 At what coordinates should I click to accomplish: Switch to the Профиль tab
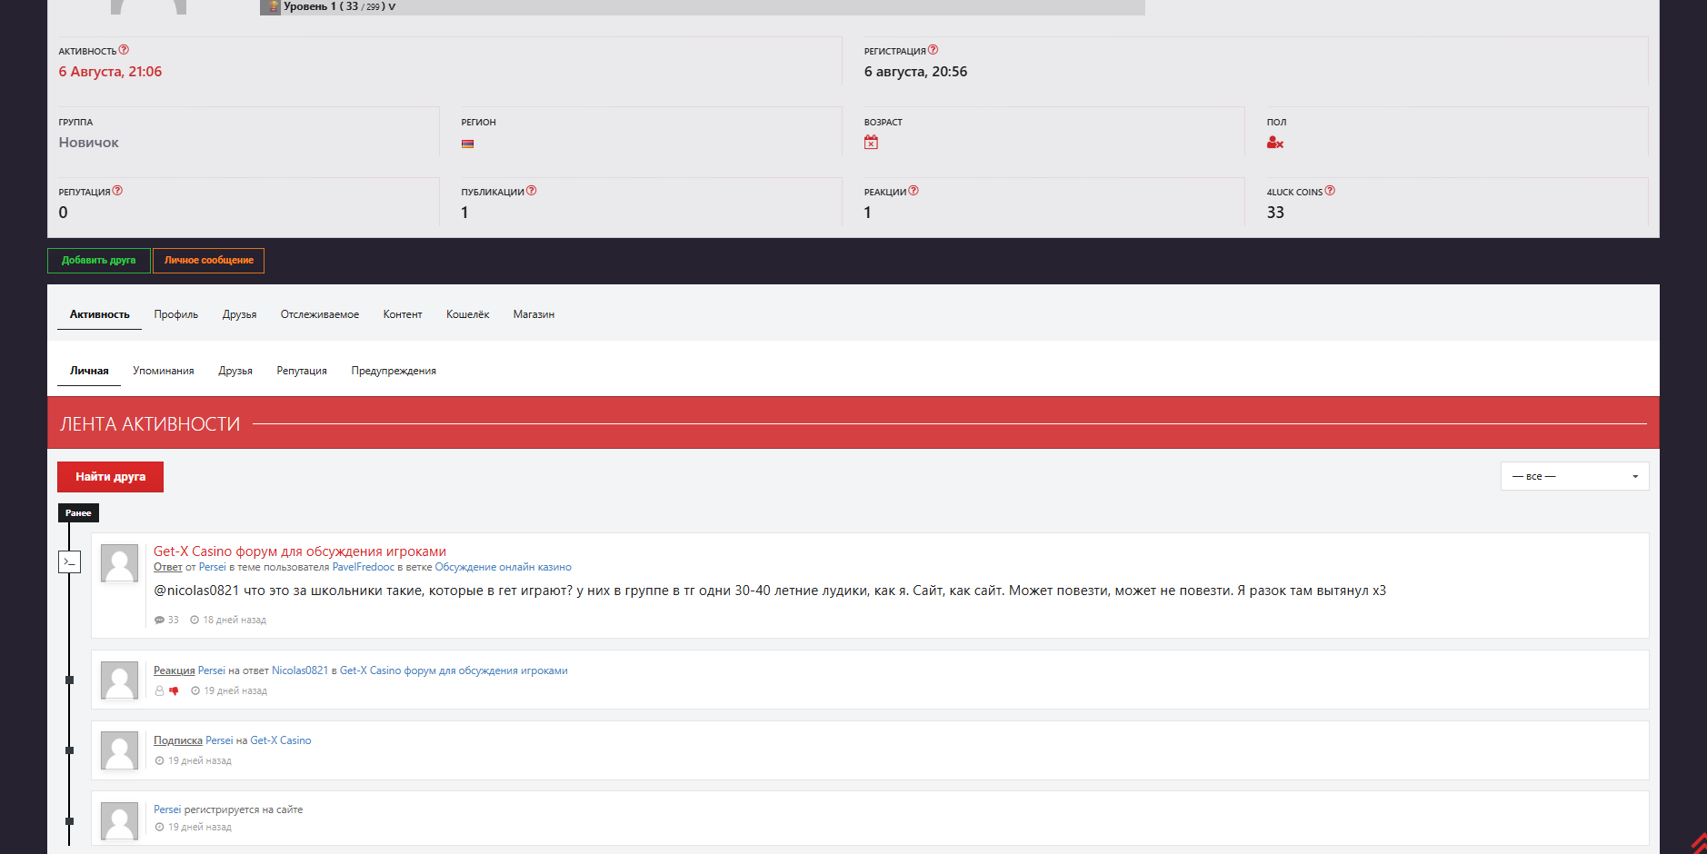(175, 314)
